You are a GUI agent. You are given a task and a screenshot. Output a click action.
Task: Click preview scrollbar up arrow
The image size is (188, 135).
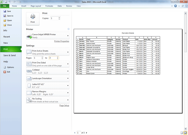point(185,13)
